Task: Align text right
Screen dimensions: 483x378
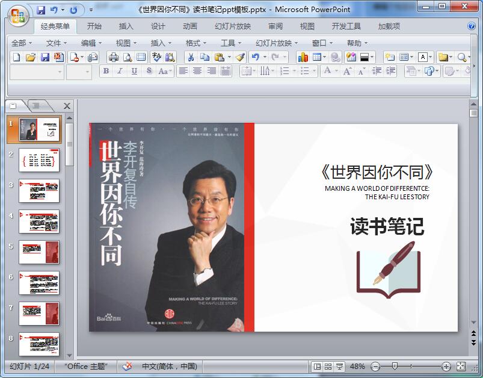Action: pyautogui.click(x=211, y=71)
